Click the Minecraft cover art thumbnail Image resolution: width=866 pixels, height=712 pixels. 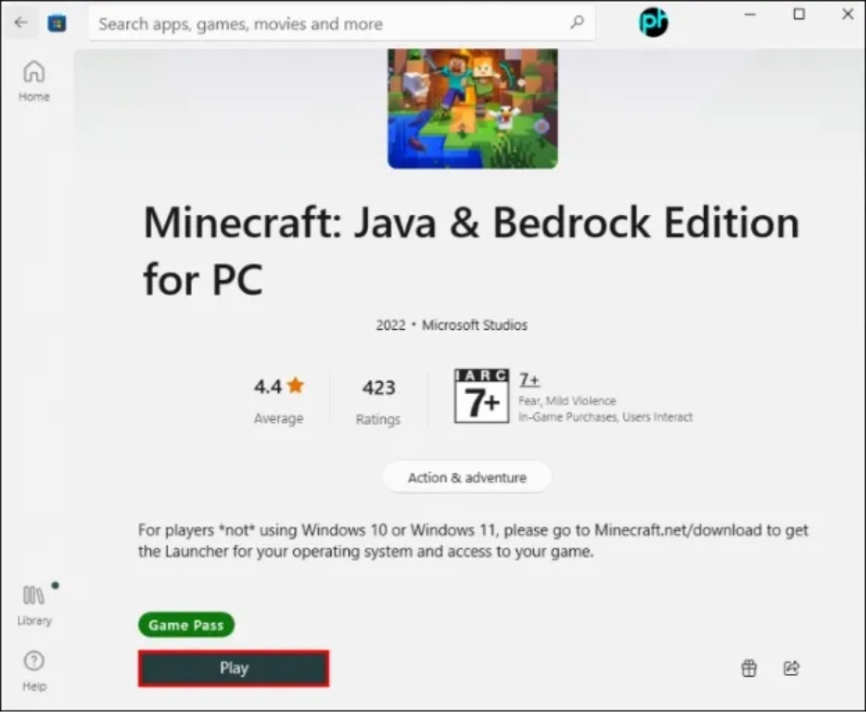pos(472,108)
